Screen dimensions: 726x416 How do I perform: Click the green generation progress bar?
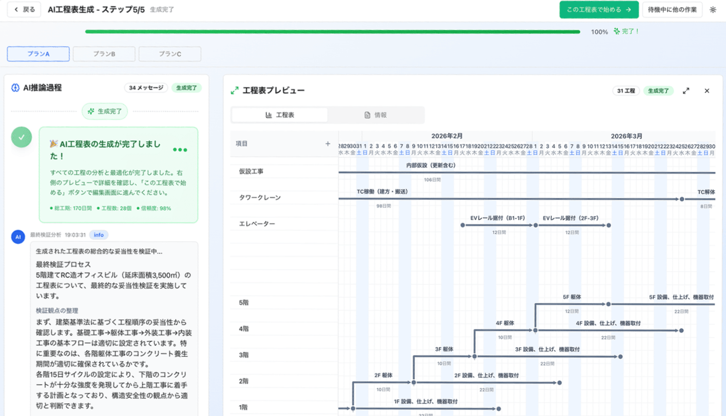click(333, 32)
